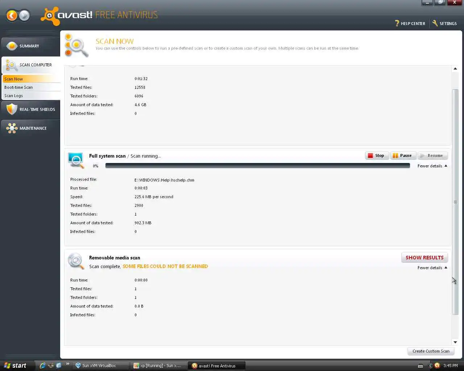
Task: Select Boot-time Scan in the sidebar
Action: tap(31, 87)
